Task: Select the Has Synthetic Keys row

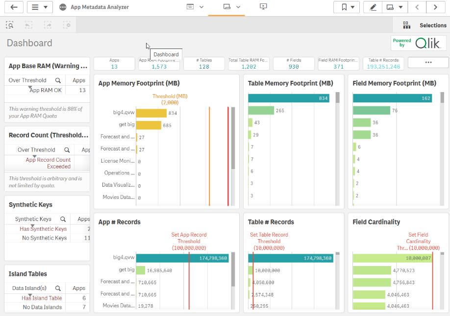Action: [43, 229]
